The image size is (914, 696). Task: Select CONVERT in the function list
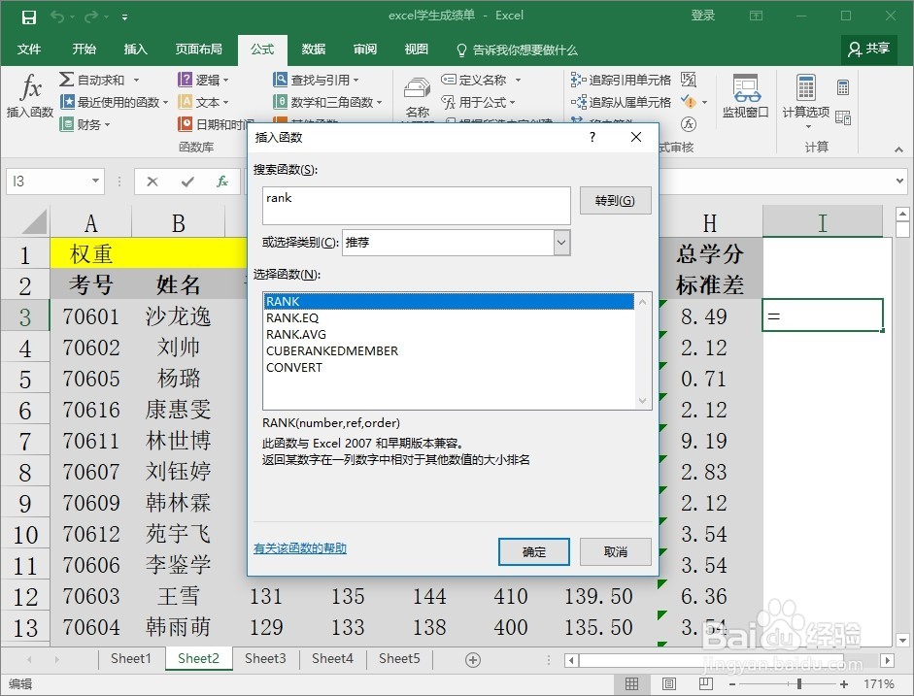point(449,368)
